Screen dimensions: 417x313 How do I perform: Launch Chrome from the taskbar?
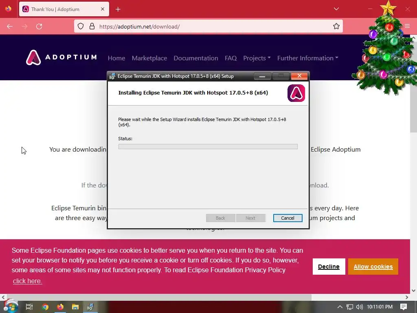(x=45, y=307)
